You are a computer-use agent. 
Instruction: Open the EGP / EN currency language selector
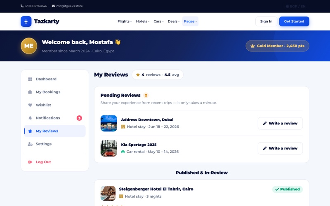coord(296,7)
